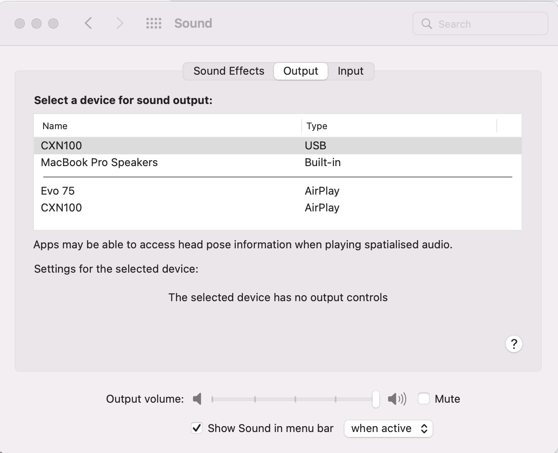Viewport: 558px width, 453px height.
Task: Click the forward navigation chevron
Action: tap(120, 23)
